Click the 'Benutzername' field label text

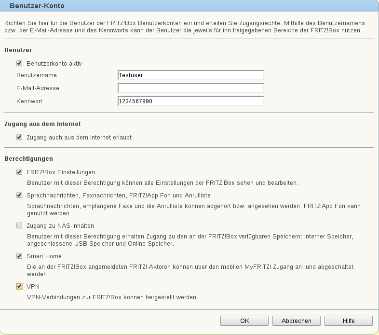click(37, 75)
